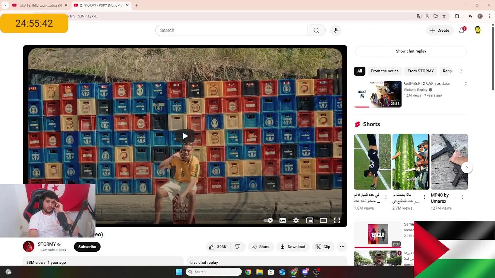Image resolution: width=495 pixels, height=278 pixels.
Task: Open the STORMY channel name link
Action: [x=47, y=244]
